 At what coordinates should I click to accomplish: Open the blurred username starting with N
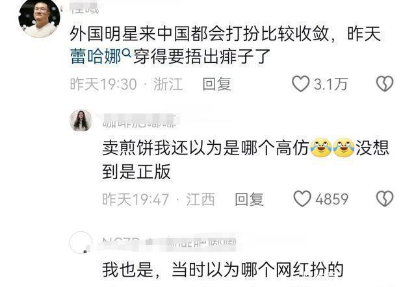coord(169,243)
